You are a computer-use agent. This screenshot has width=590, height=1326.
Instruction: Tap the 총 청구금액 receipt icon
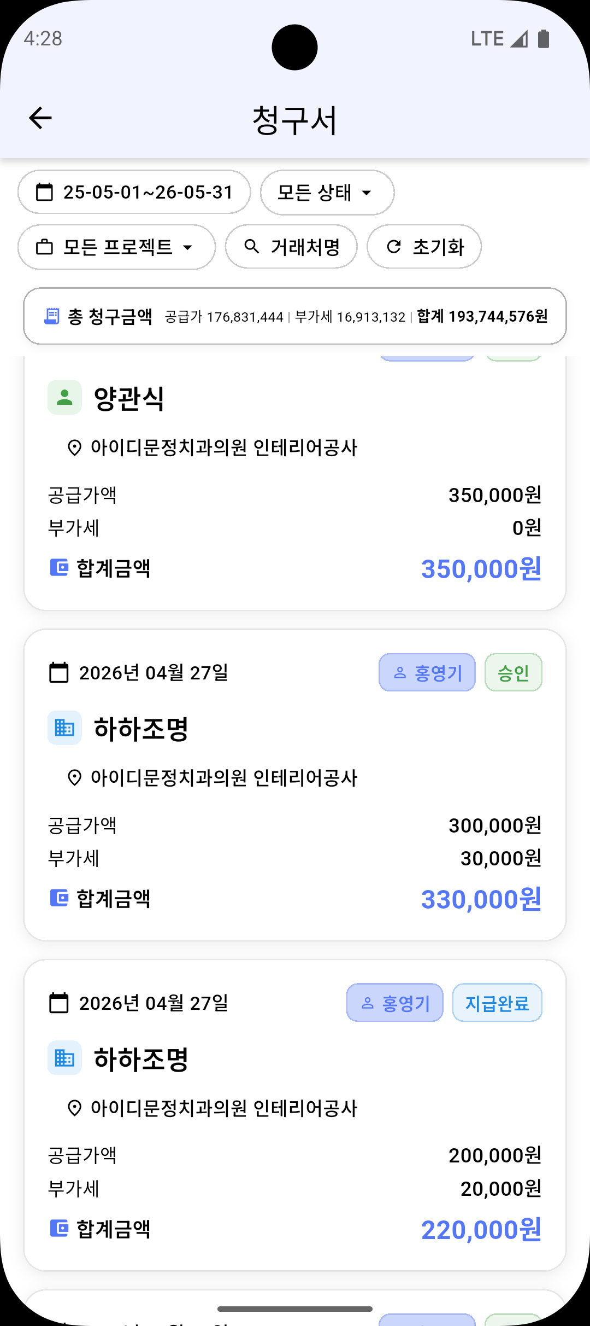pos(52,316)
